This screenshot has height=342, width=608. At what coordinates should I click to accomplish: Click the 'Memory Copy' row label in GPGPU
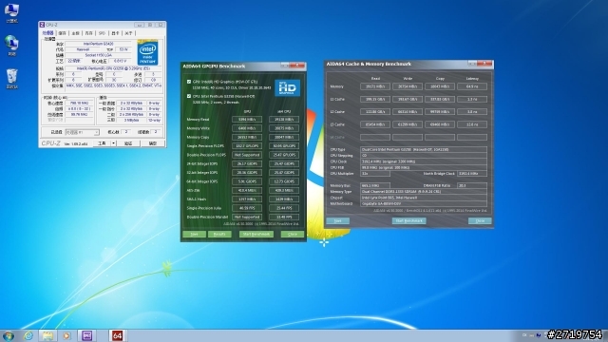(x=198, y=137)
